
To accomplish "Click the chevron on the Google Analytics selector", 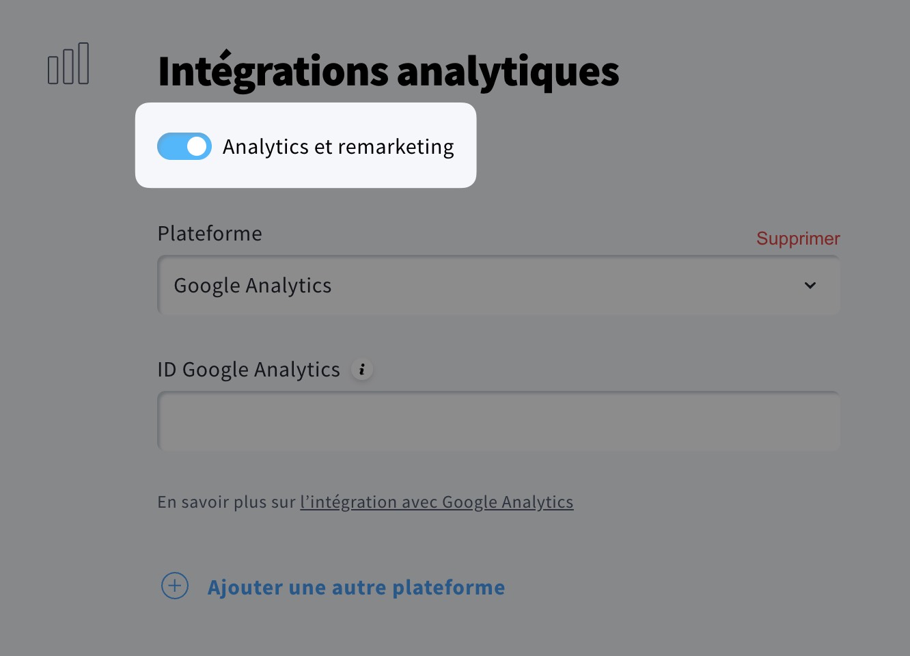I will [810, 286].
